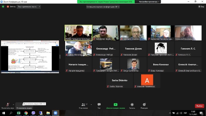Select Sergii Samiilenko portrait tile
The width and height of the screenshot is (206, 116).
click(x=133, y=65)
